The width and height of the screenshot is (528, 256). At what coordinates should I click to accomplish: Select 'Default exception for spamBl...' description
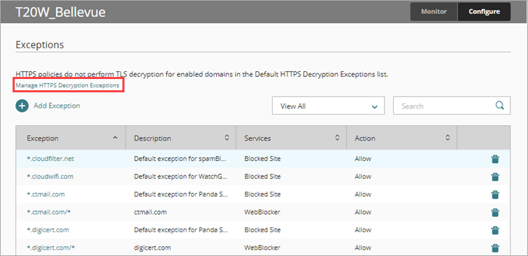[x=180, y=159]
